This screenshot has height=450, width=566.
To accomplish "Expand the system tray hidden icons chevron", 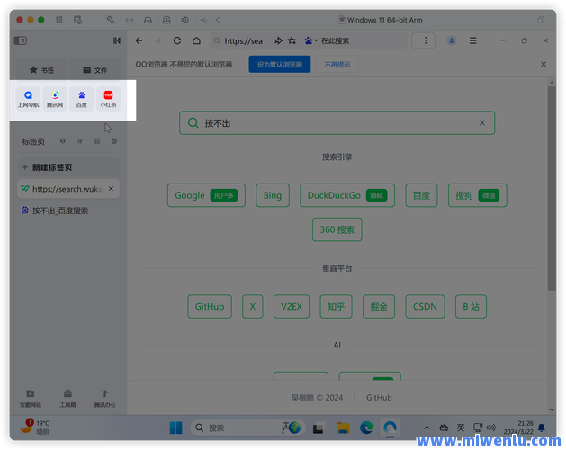I will 427,428.
